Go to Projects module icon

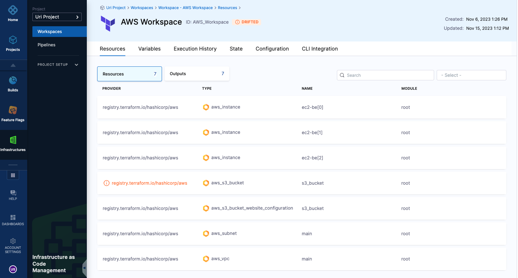(13, 43)
